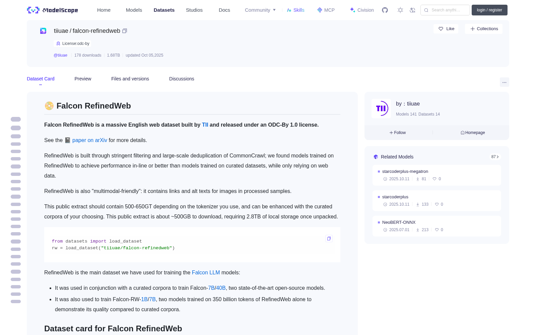
Task: Add dataset to Collections
Action: pos(484,29)
